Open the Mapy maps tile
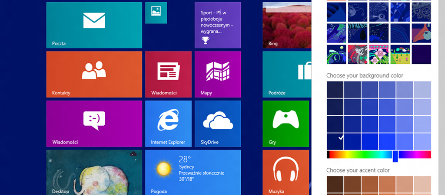Viewport: 445px width, 195px height. point(218,75)
